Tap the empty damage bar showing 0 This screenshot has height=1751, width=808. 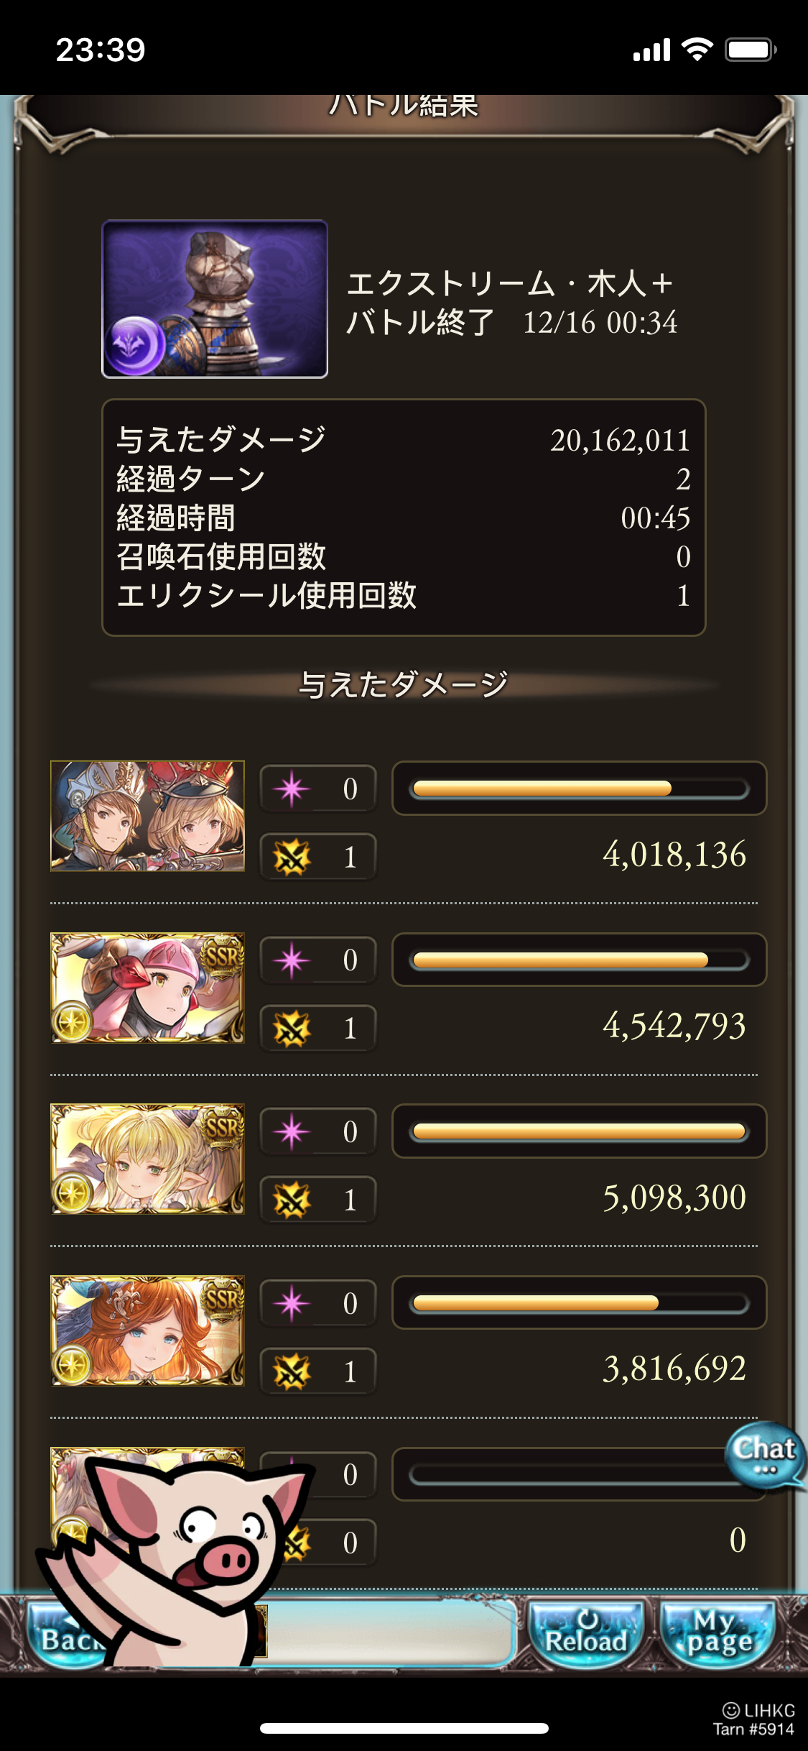click(579, 1475)
